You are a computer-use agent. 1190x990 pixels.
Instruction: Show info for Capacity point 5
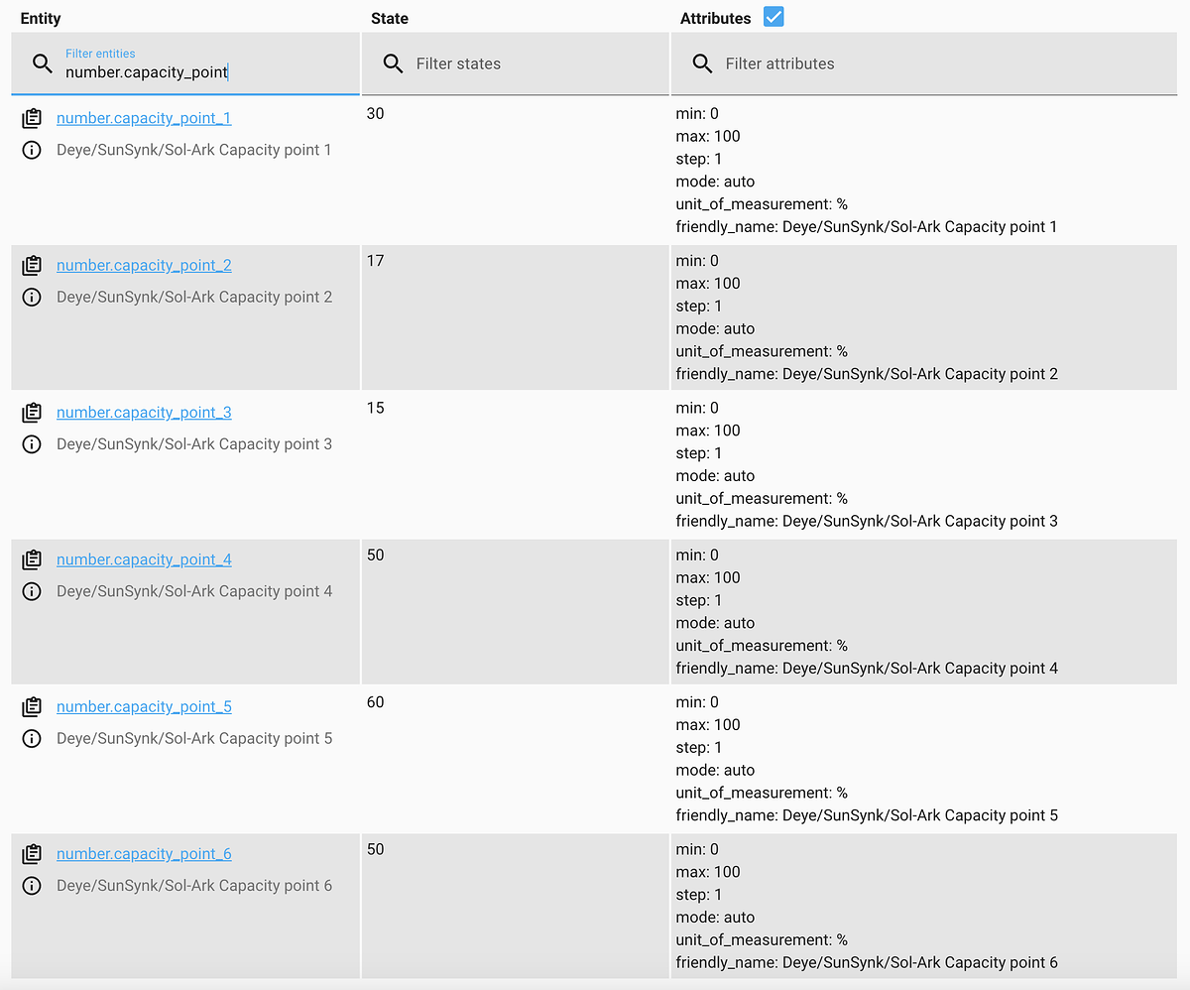tap(32, 739)
